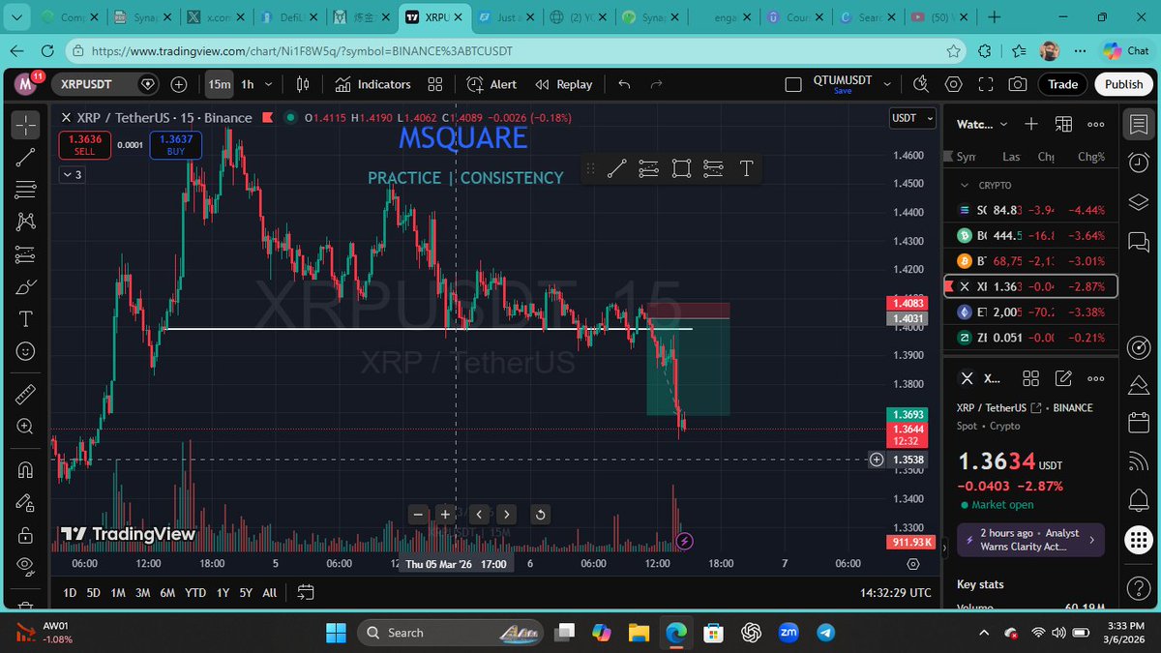Select the trend line drawing tool
The width and height of the screenshot is (1161, 653).
click(x=26, y=157)
